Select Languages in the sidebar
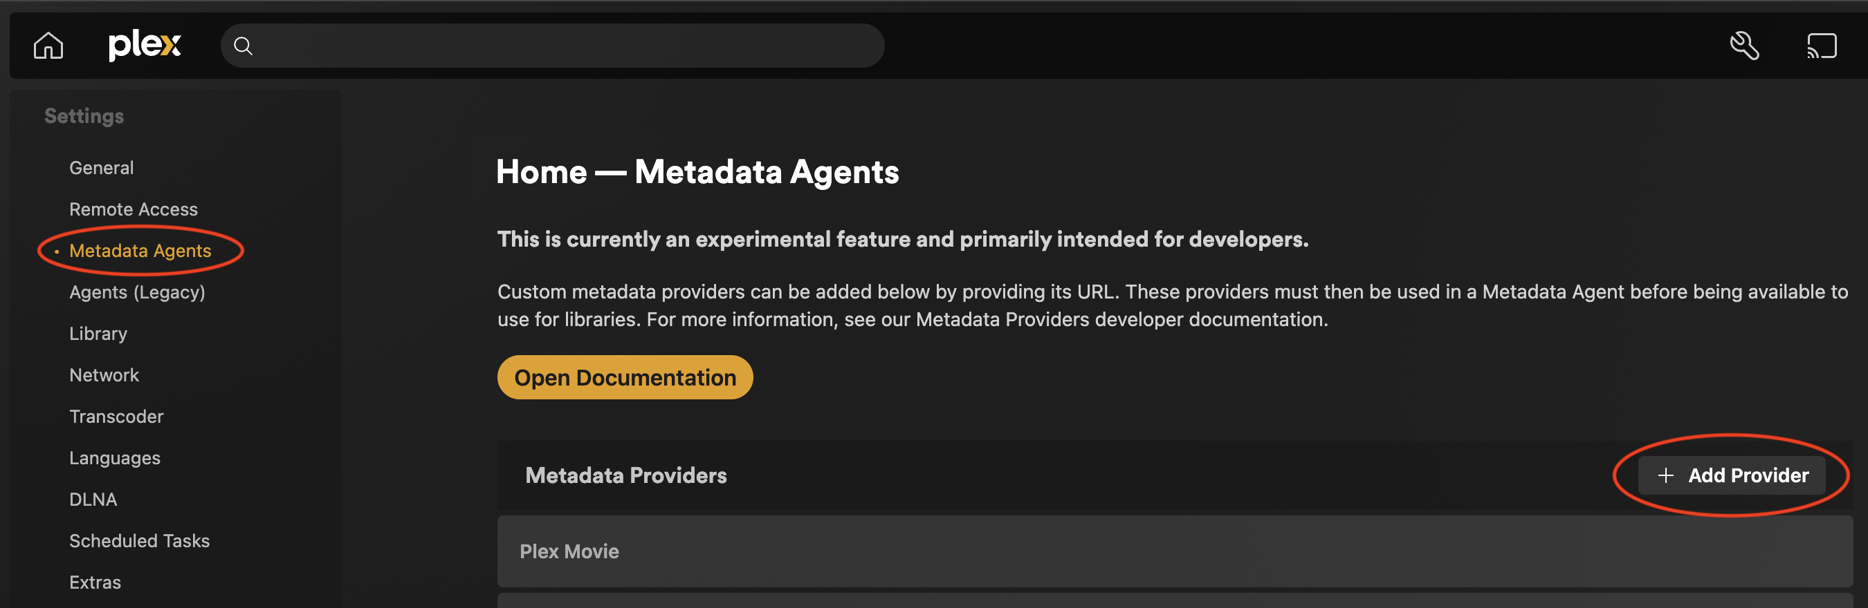 [115, 458]
